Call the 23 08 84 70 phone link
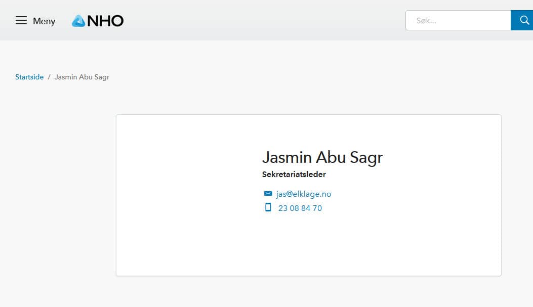The height and width of the screenshot is (307, 533). click(x=300, y=208)
